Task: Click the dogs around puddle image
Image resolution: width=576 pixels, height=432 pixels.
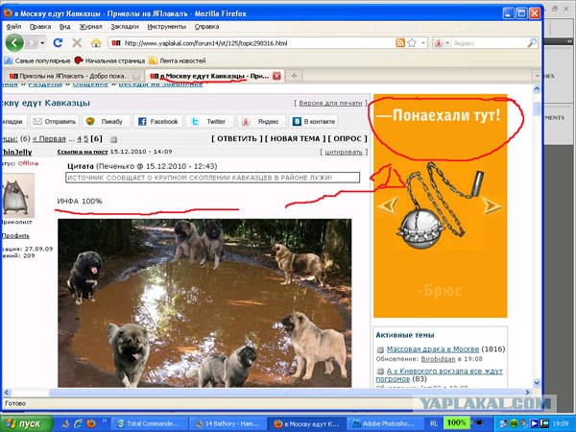Action: [204, 302]
